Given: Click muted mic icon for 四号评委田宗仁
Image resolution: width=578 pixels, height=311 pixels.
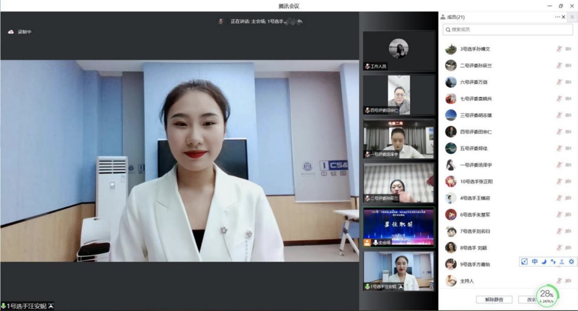Looking at the screenshot, I should pyautogui.click(x=559, y=132).
